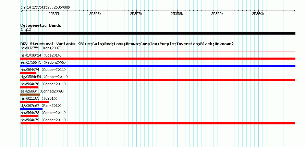Image resolution: width=305 pixels, height=147 pixels.
Task: Open the nsv564074 (Cooper2011) variant label
Action: tap(43, 70)
